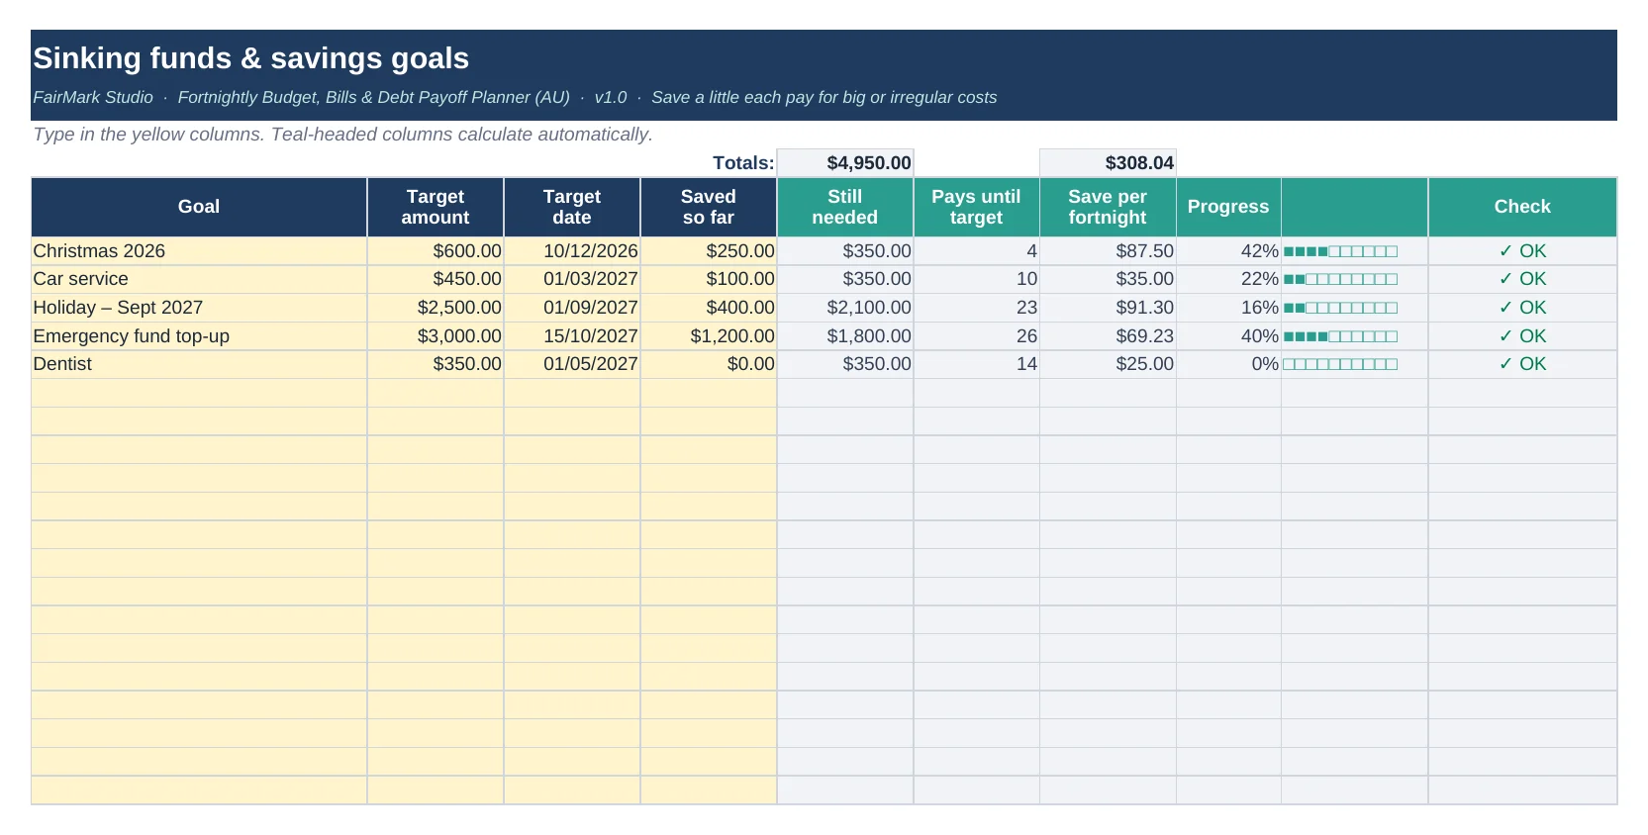Viewport: 1648px width, 835px height.
Task: Click the 'Sinking funds & savings goals' title
Action: 251,58
